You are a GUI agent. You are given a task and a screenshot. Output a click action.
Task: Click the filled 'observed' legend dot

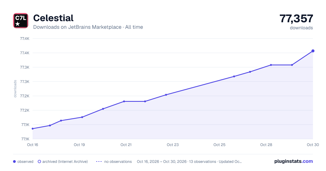pyautogui.click(x=14, y=161)
